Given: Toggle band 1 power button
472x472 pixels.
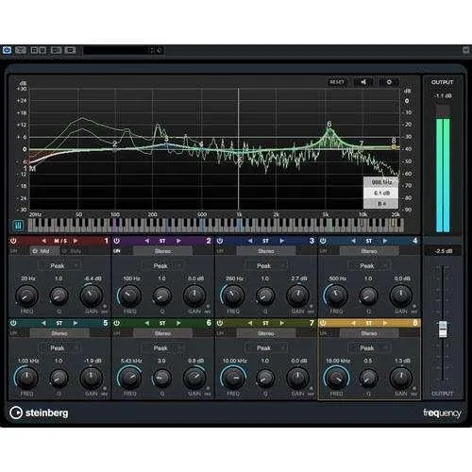Looking at the screenshot, I should [13, 241].
